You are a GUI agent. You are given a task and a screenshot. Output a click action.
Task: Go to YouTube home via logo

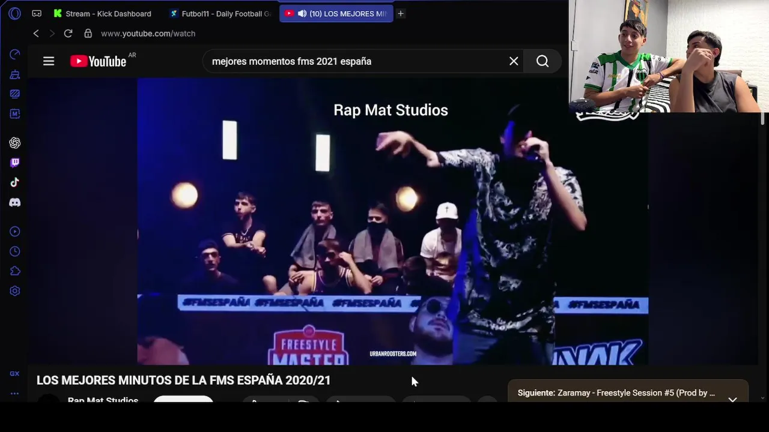pos(98,61)
